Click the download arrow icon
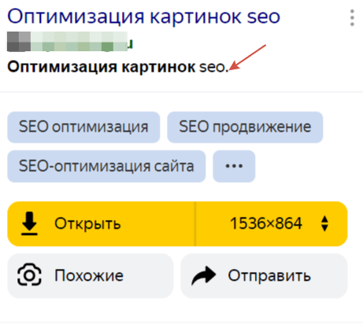This screenshot has width=363, height=328. tap(29, 223)
